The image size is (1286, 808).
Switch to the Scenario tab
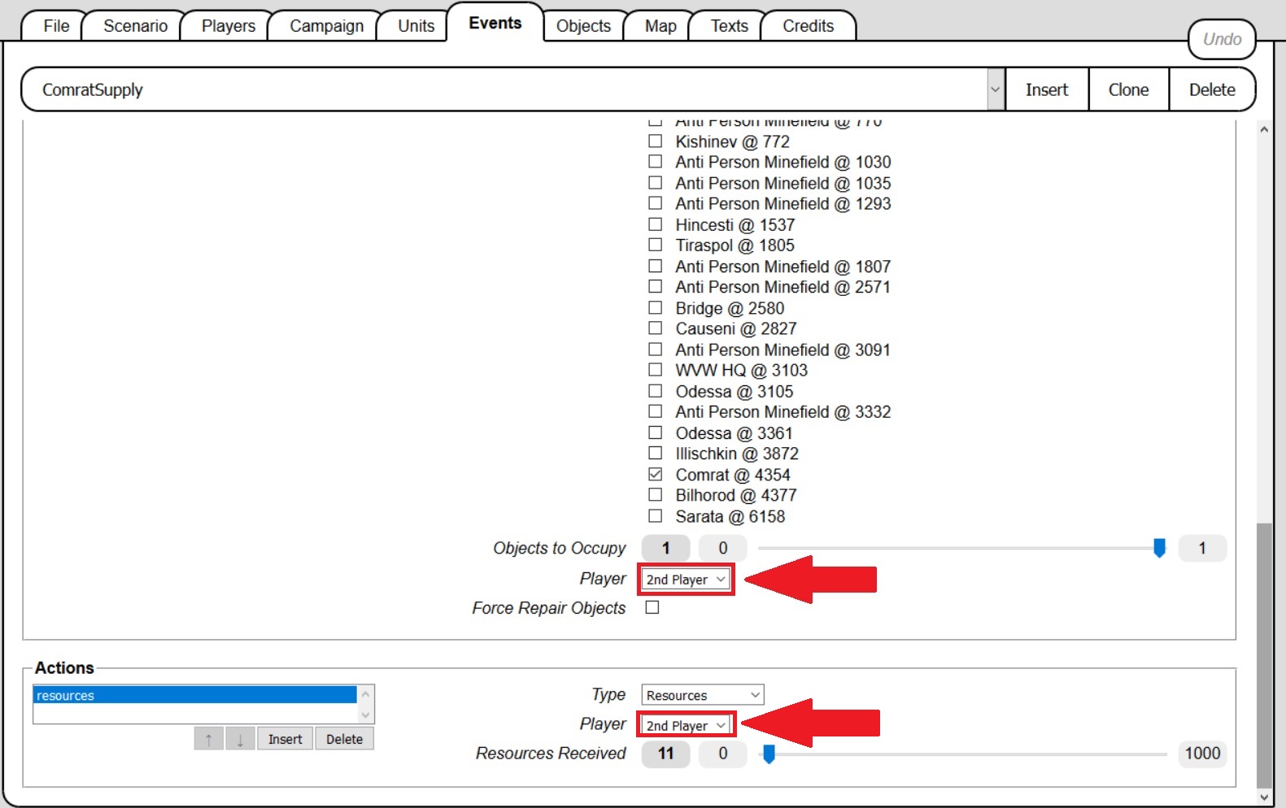(x=135, y=26)
